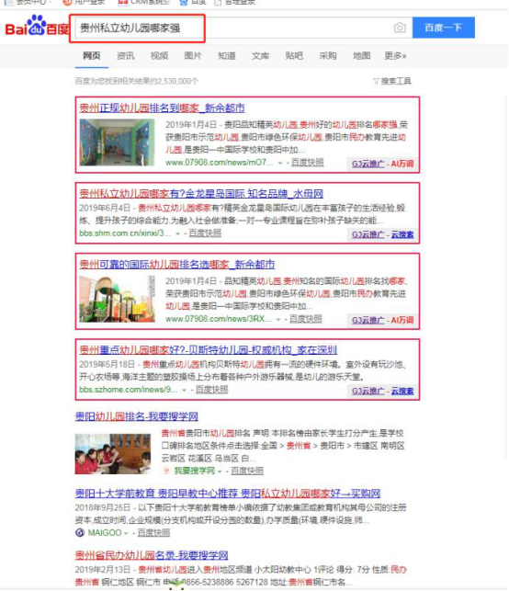Switch to the 资讯 tab

tap(126, 56)
